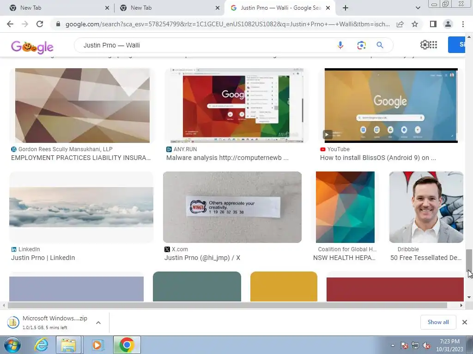Expand download item options chevron
The height and width of the screenshot is (354, 473).
[x=98, y=323]
